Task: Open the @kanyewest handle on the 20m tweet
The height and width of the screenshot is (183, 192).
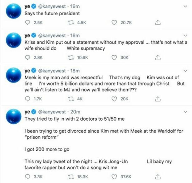Action: click(52, 112)
